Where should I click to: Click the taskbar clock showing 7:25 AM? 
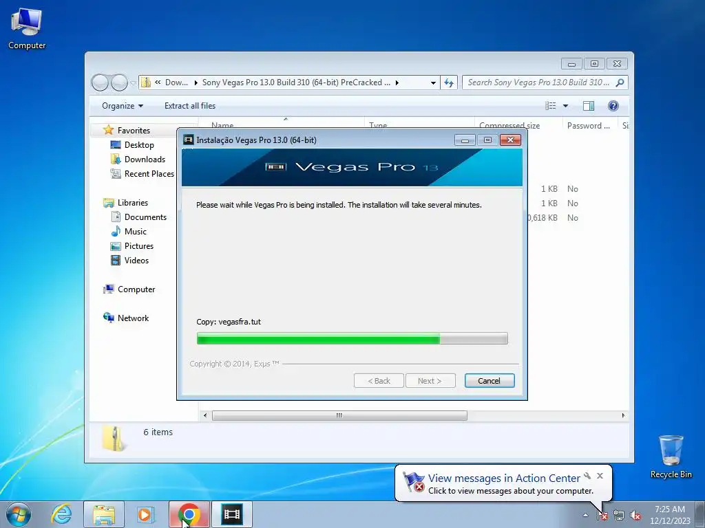coord(670,515)
